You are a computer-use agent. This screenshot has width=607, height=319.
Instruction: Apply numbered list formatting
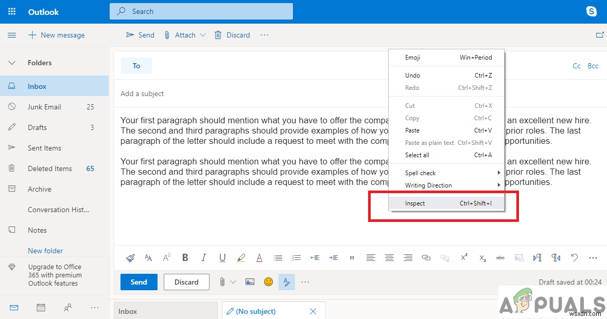(x=297, y=257)
